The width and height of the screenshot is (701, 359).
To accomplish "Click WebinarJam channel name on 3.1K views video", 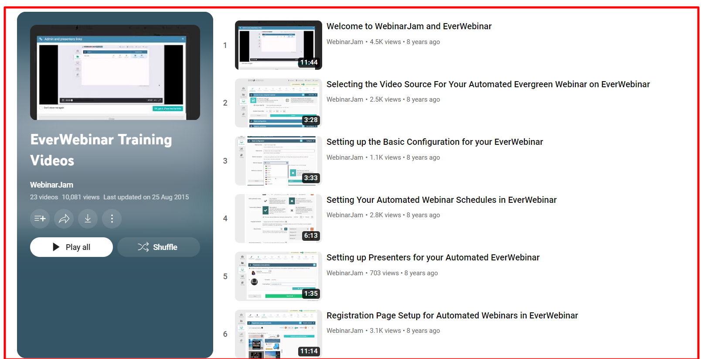I will point(345,331).
